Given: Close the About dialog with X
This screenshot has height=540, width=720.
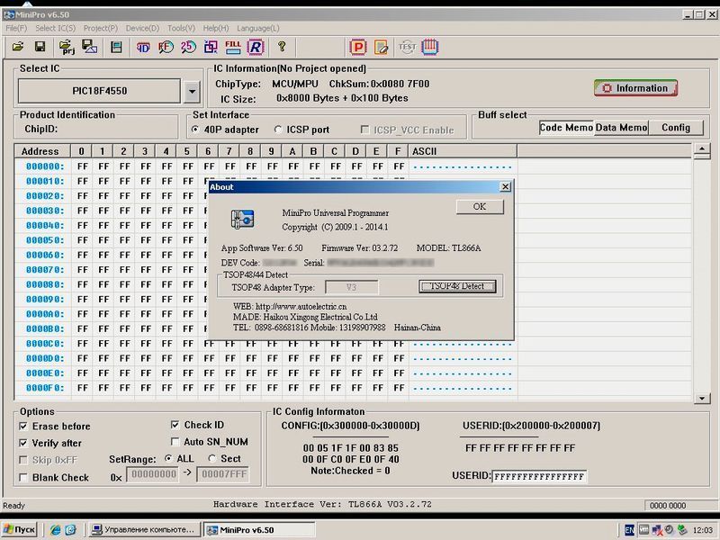Looking at the screenshot, I should pos(505,186).
